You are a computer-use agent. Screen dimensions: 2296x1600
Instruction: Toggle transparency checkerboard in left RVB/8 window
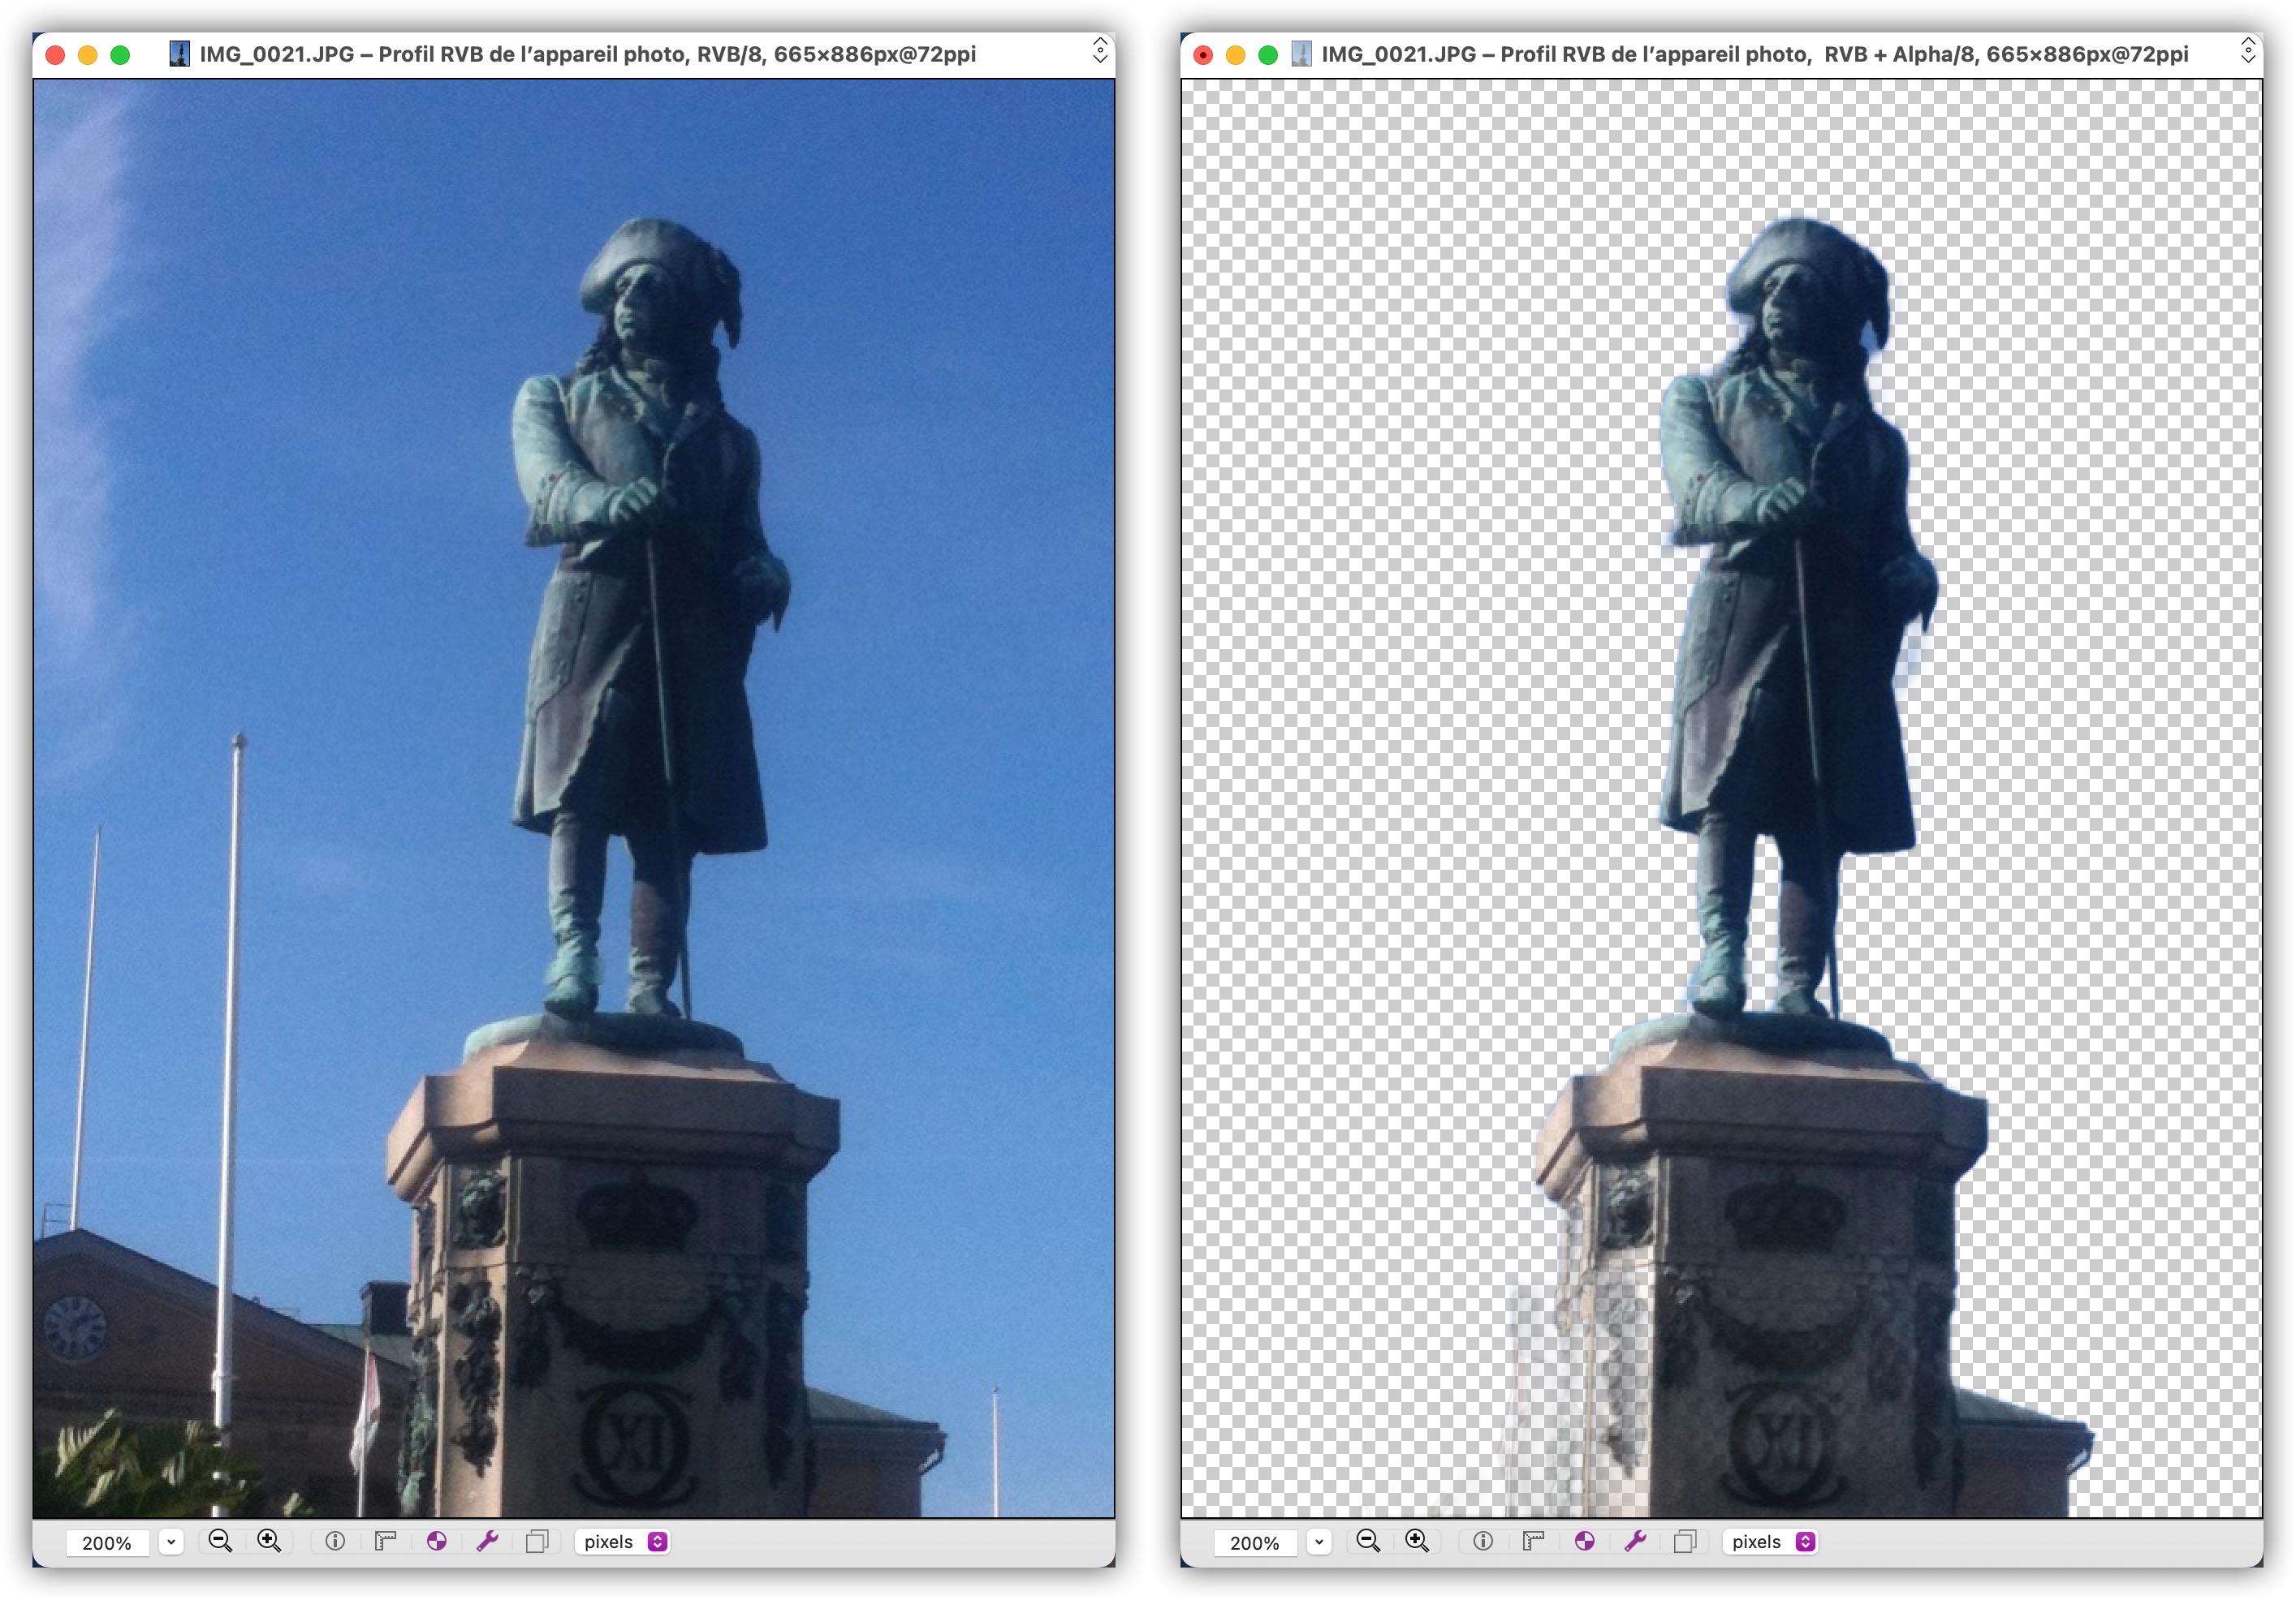(436, 1541)
